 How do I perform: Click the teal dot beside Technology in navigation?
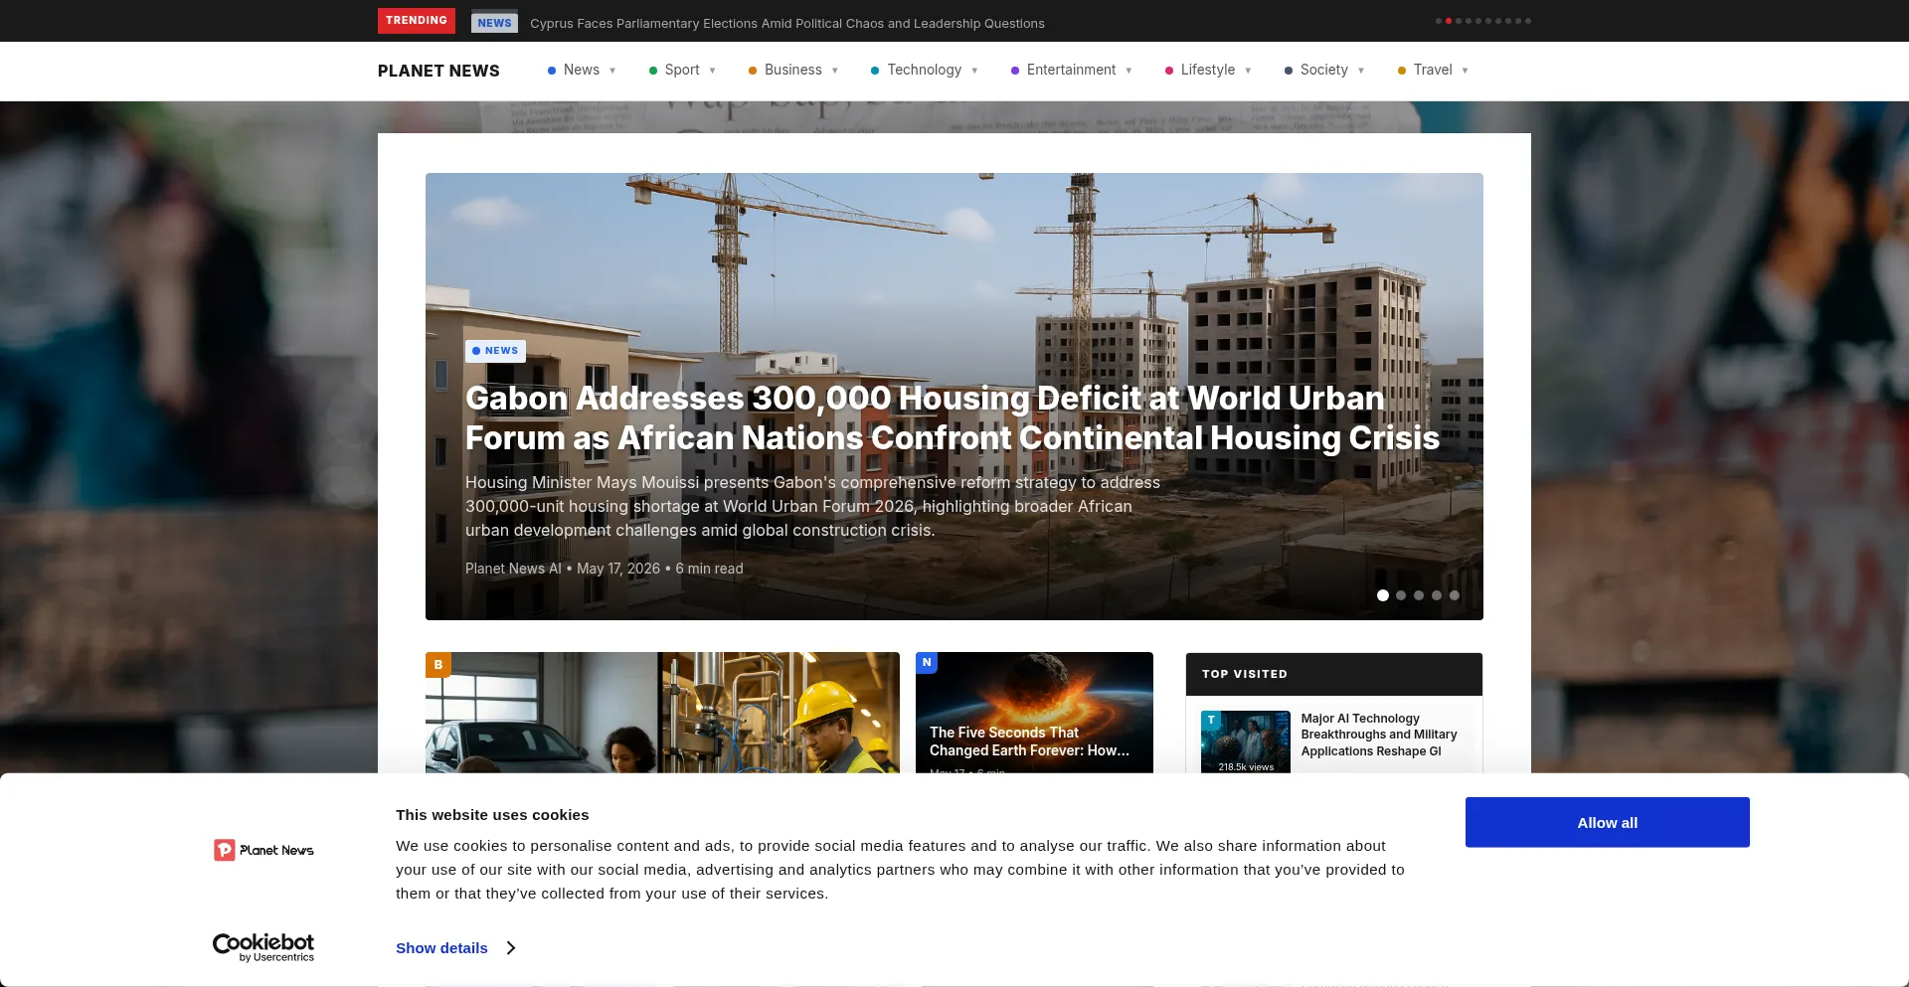coord(875,71)
